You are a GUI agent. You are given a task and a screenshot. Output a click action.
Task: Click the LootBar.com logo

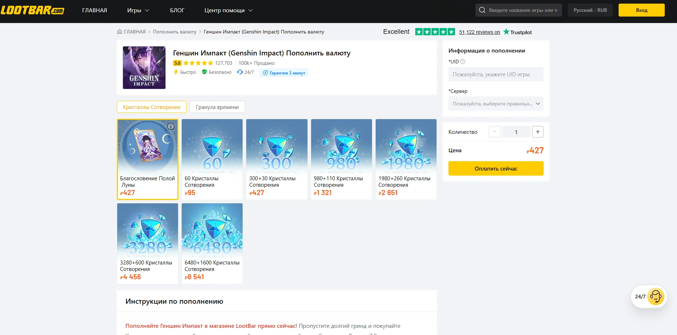[x=32, y=10]
